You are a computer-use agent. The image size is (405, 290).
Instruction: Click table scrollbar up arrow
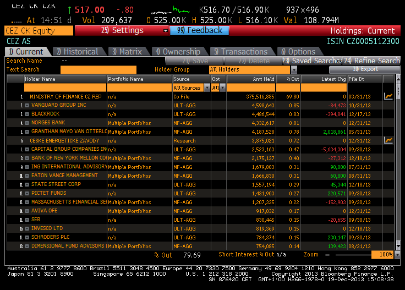[x=398, y=78]
